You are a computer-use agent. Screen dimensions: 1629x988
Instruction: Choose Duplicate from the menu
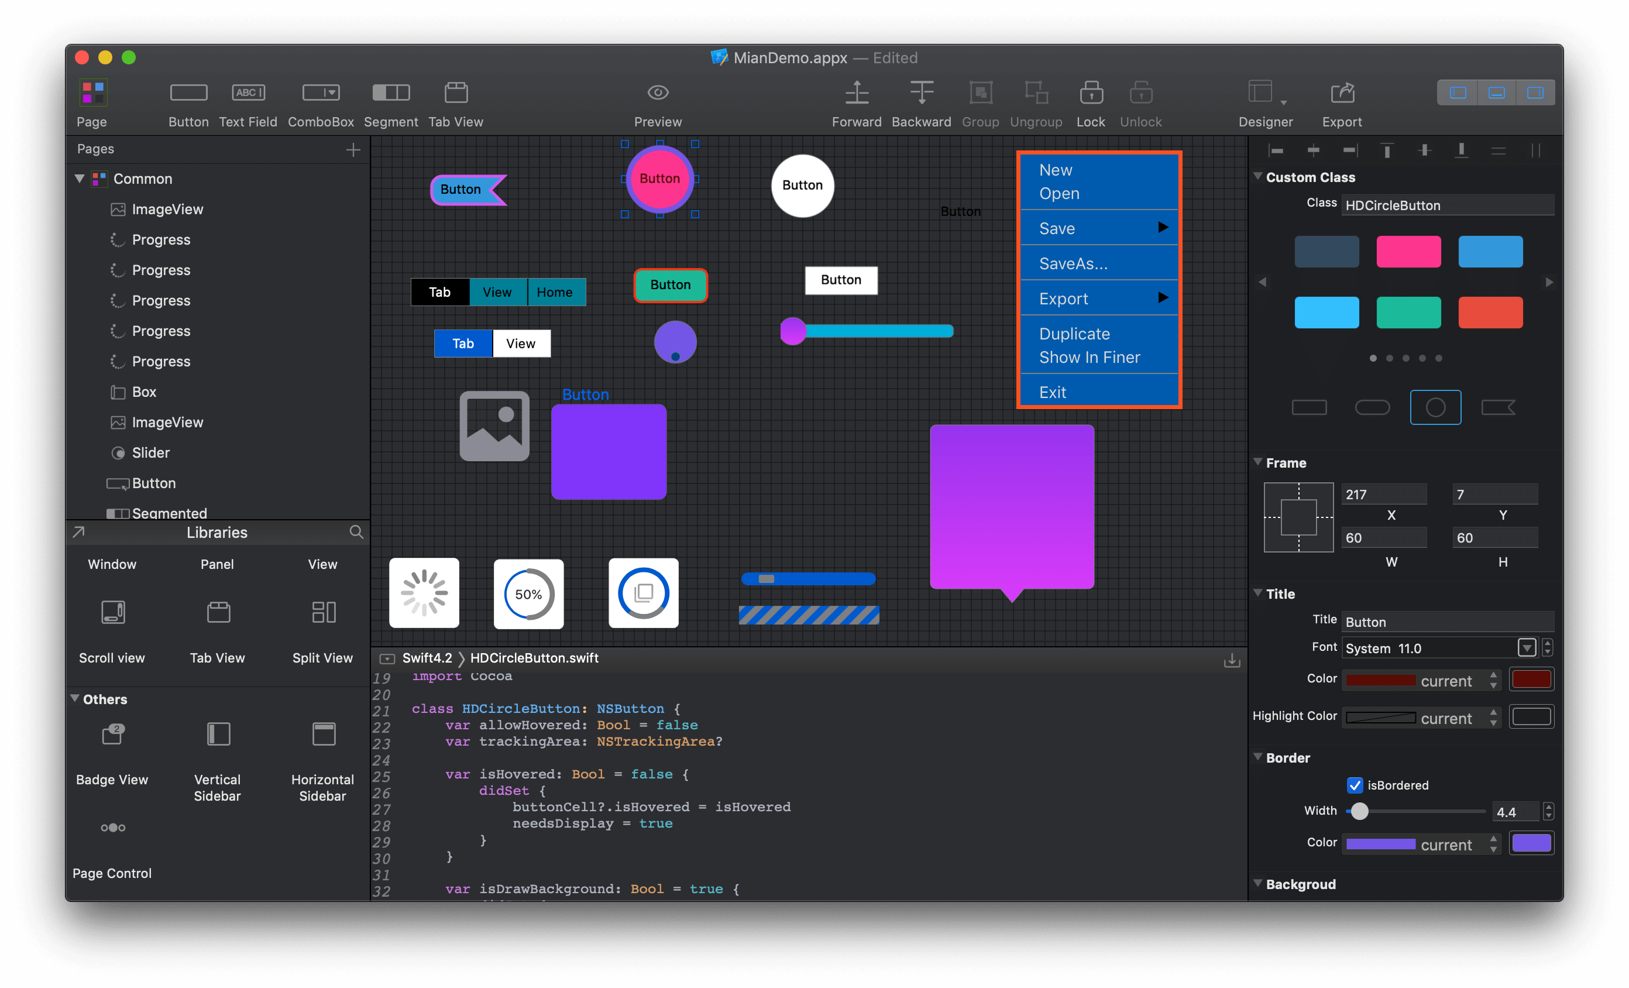(x=1074, y=333)
